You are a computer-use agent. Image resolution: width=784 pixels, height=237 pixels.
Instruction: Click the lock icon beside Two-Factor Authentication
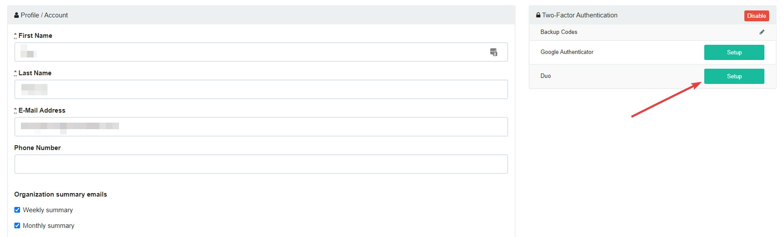click(x=538, y=15)
